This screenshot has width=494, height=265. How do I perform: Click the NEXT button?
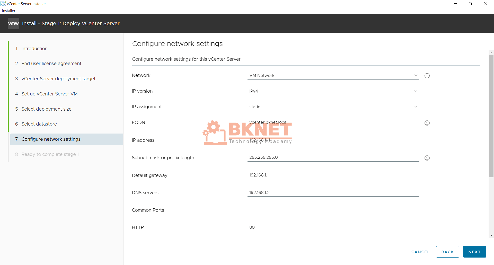tap(474, 252)
